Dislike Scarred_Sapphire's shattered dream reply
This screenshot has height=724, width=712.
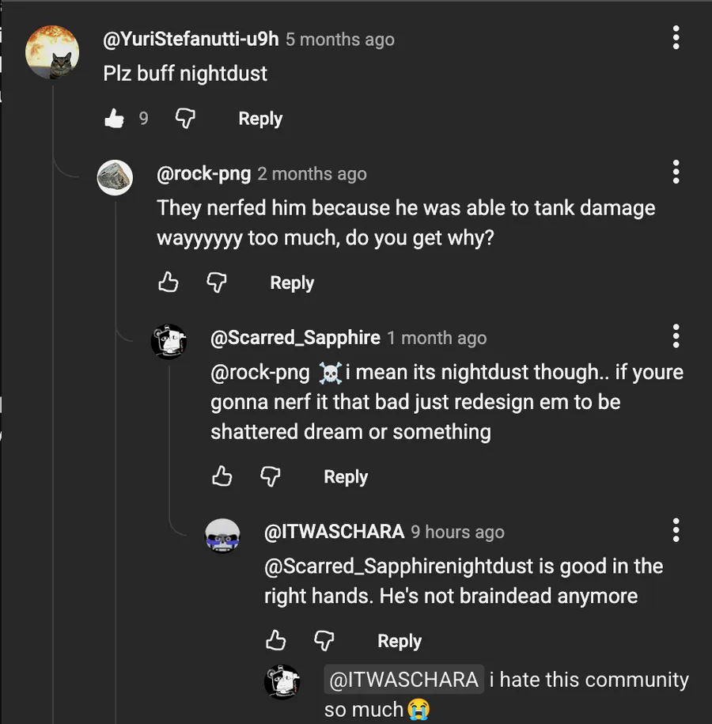[x=271, y=476]
